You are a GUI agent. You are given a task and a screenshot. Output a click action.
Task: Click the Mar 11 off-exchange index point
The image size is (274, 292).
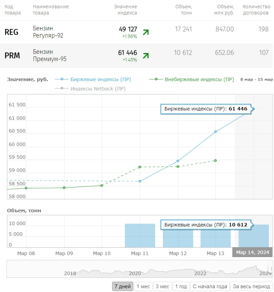click(140, 167)
